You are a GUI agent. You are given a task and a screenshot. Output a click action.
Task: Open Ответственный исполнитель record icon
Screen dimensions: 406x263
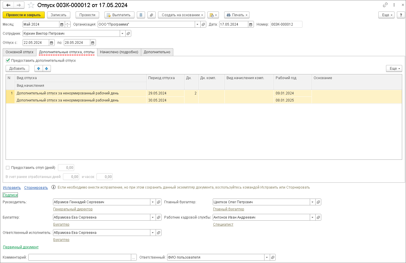[x=159, y=233]
